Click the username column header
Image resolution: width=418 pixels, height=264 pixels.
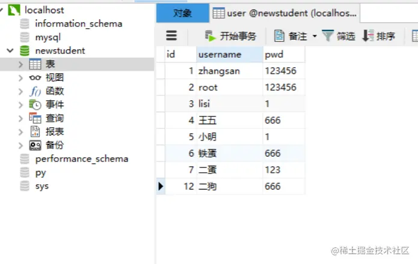[230, 55]
